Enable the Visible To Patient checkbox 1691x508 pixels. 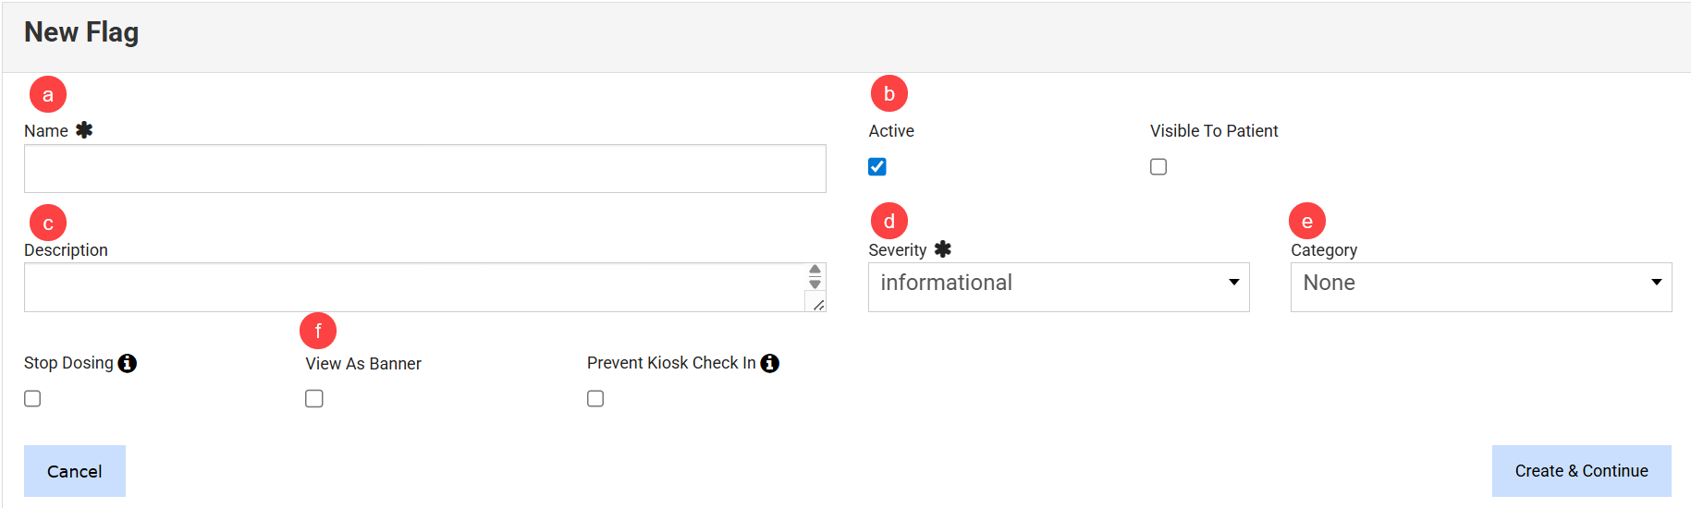click(1158, 167)
